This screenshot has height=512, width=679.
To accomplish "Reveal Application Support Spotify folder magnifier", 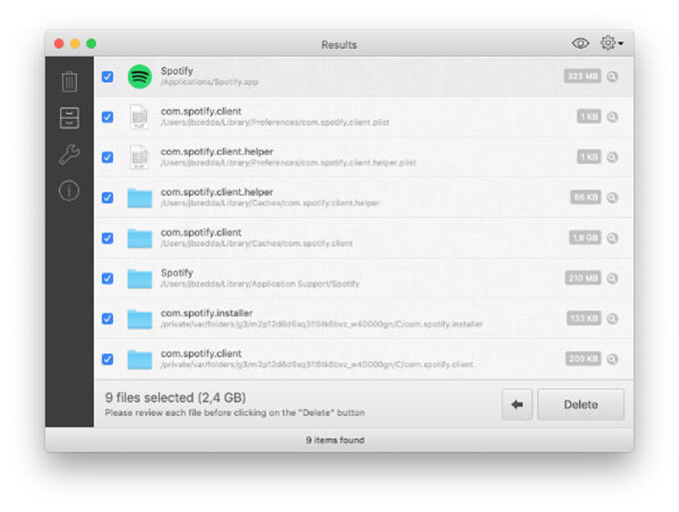I will [612, 278].
